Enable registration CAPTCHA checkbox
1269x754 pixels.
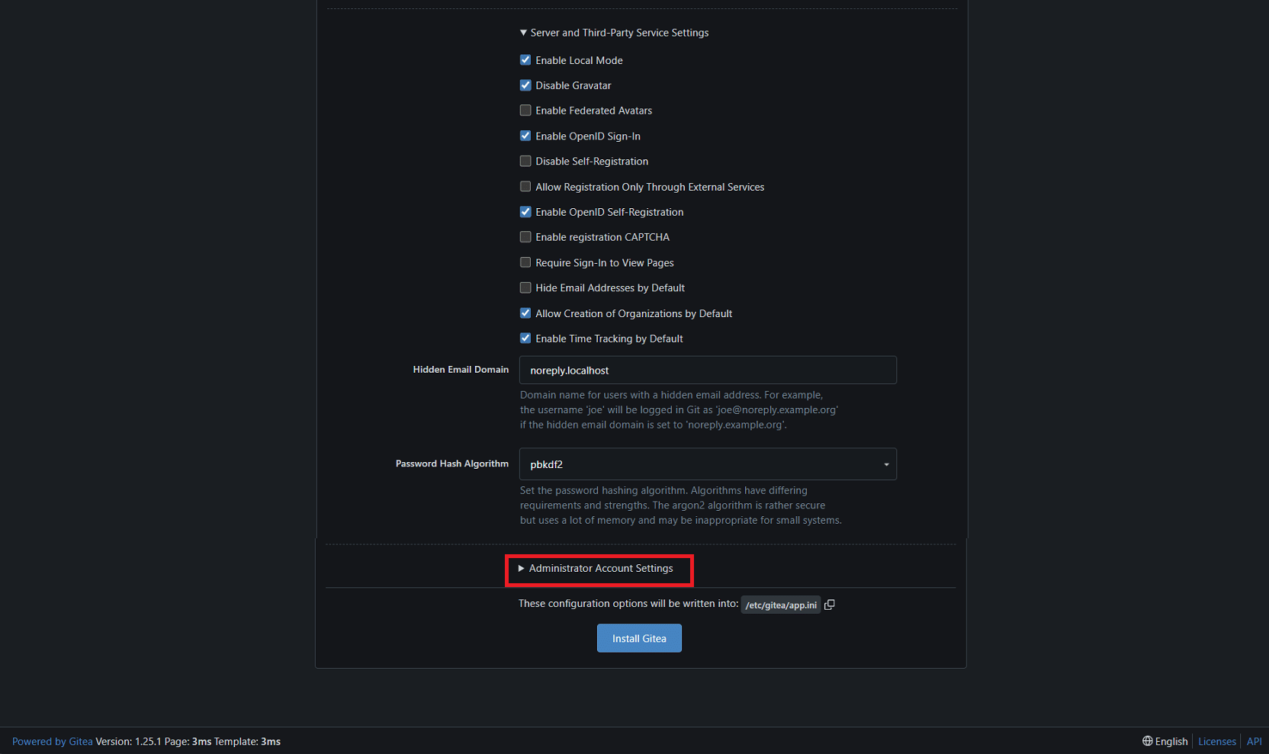point(525,237)
